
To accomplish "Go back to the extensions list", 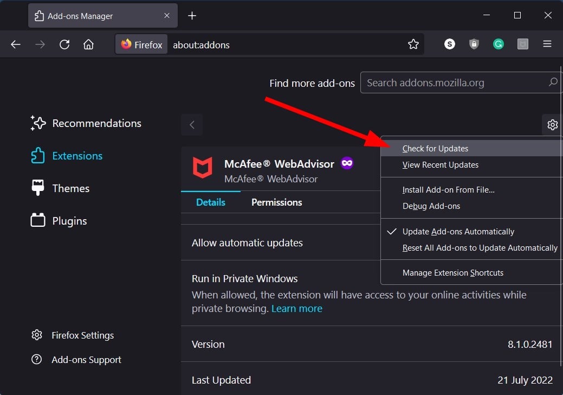I will click(192, 125).
